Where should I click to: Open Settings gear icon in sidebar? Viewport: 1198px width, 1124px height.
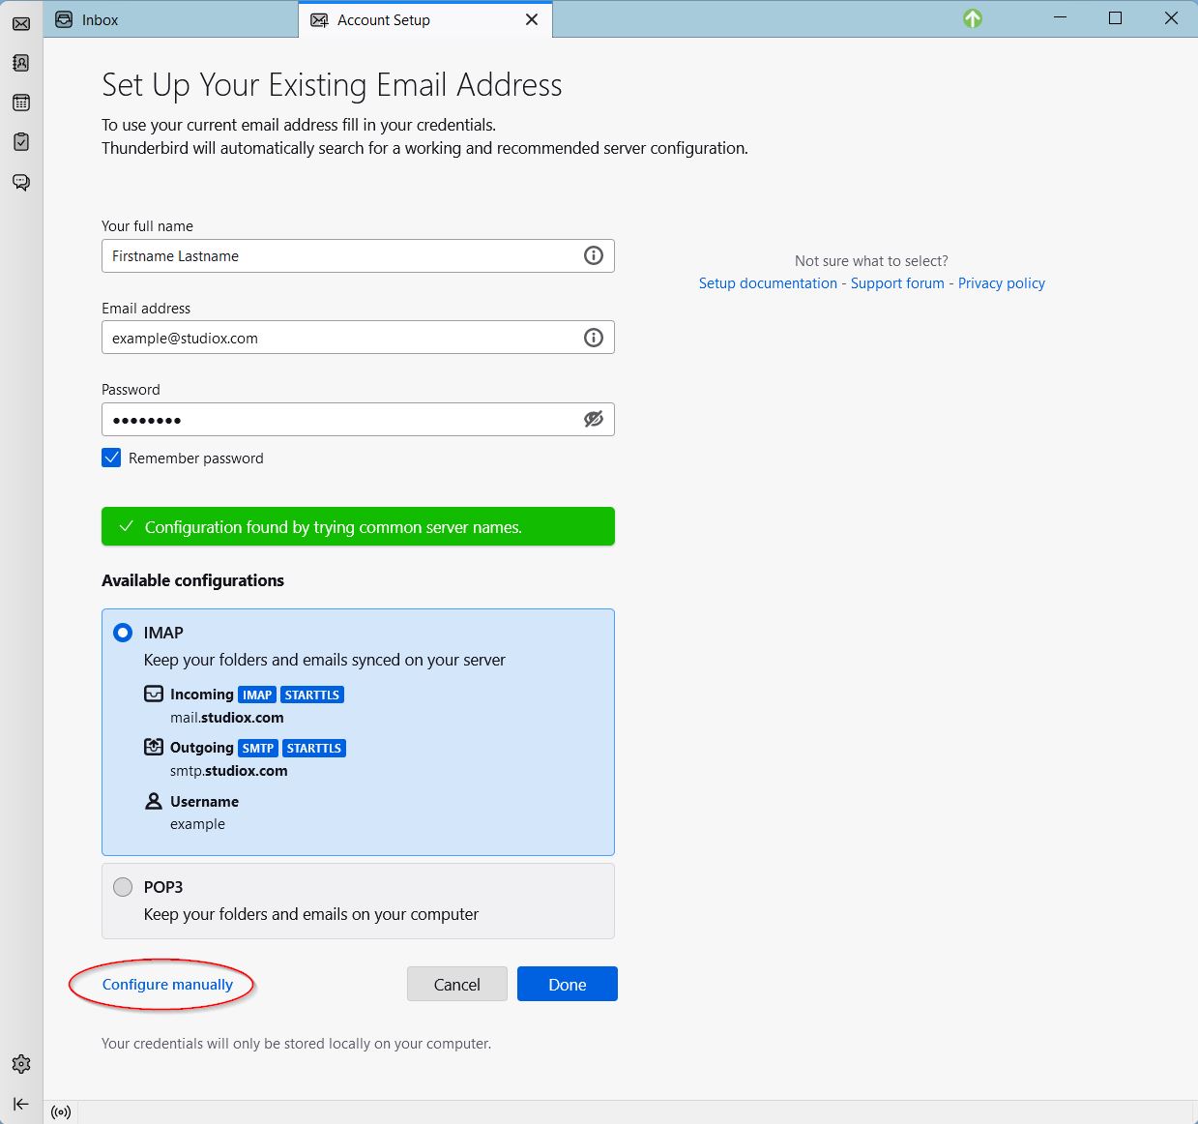(21, 1064)
